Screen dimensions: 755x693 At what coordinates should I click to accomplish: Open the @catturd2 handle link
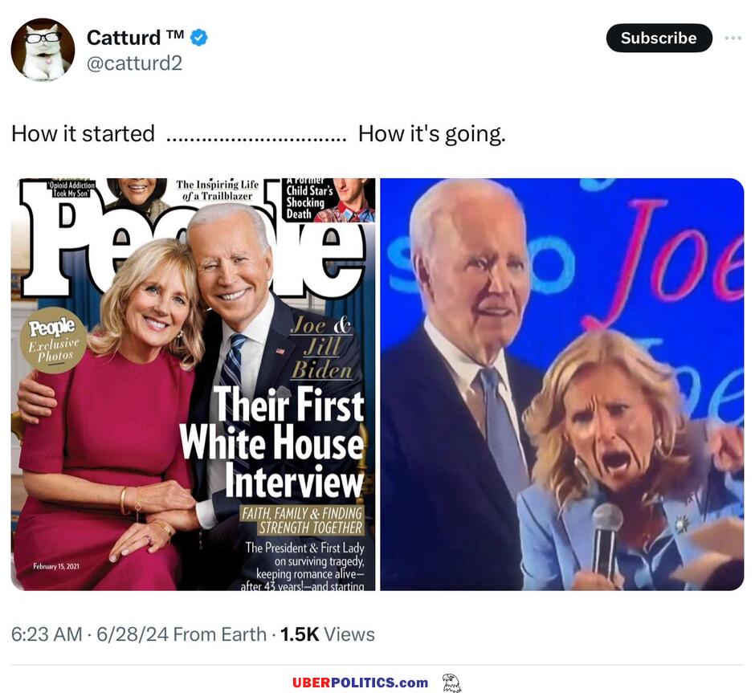point(134,63)
